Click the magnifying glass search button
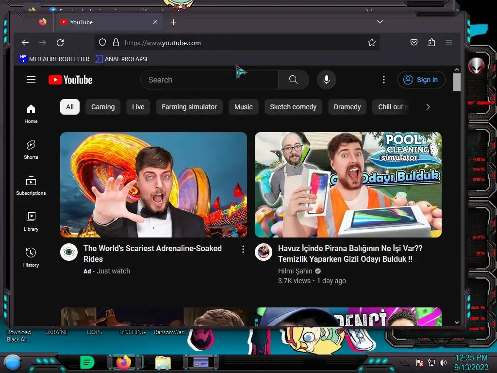 click(x=294, y=80)
